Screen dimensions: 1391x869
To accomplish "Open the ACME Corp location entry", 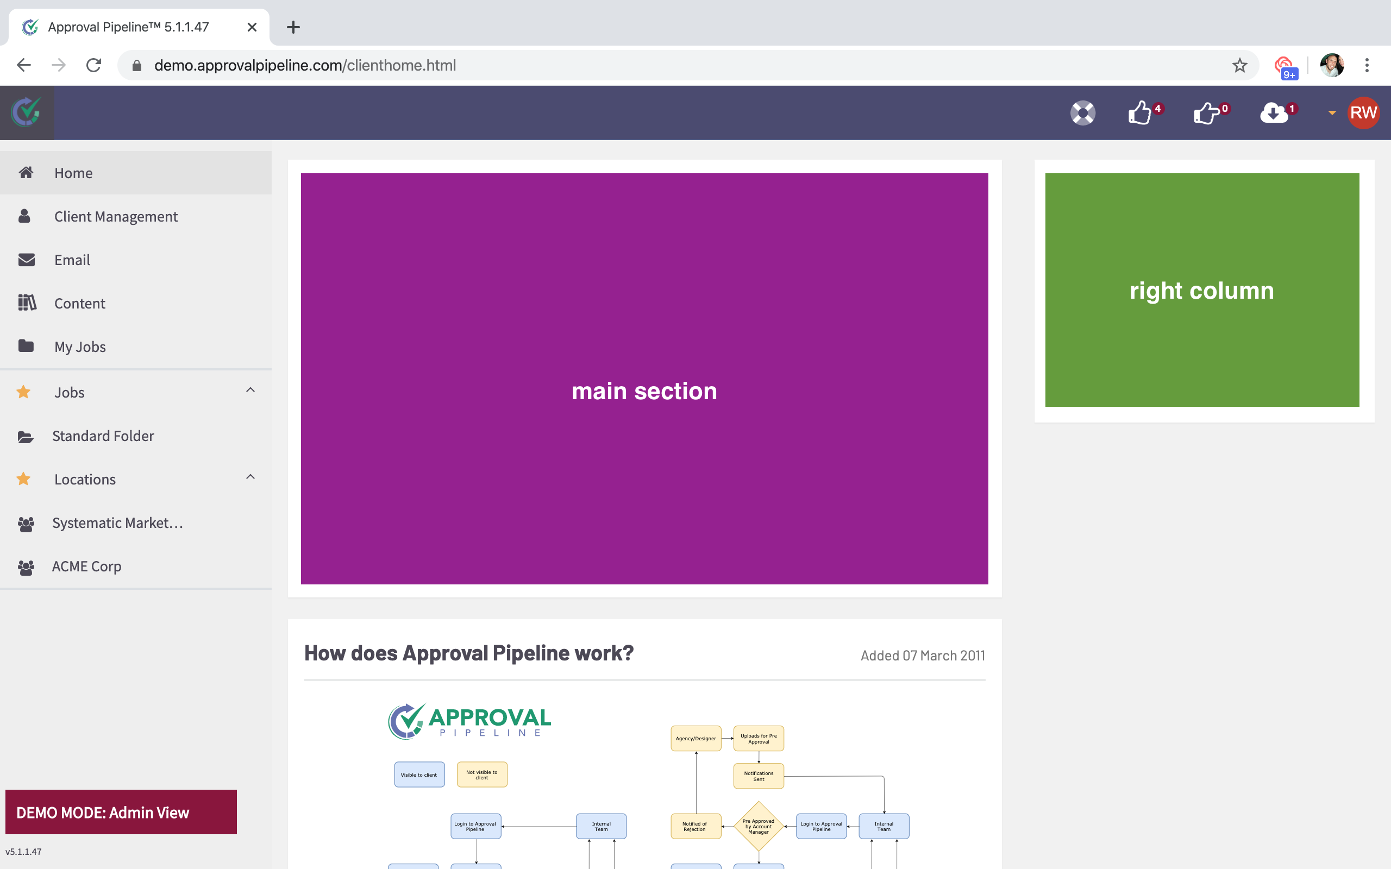I will click(x=87, y=565).
